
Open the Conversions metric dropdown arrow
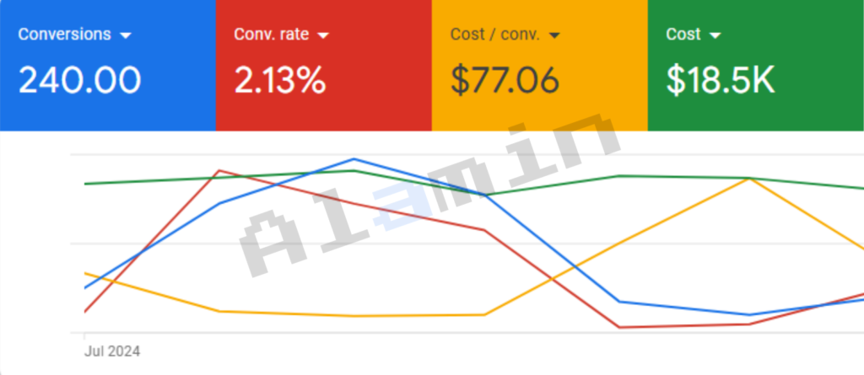pos(126,35)
